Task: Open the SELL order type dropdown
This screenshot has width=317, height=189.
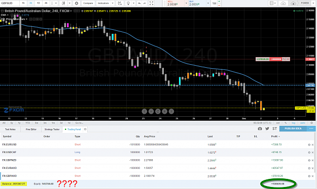Action: 186,3
